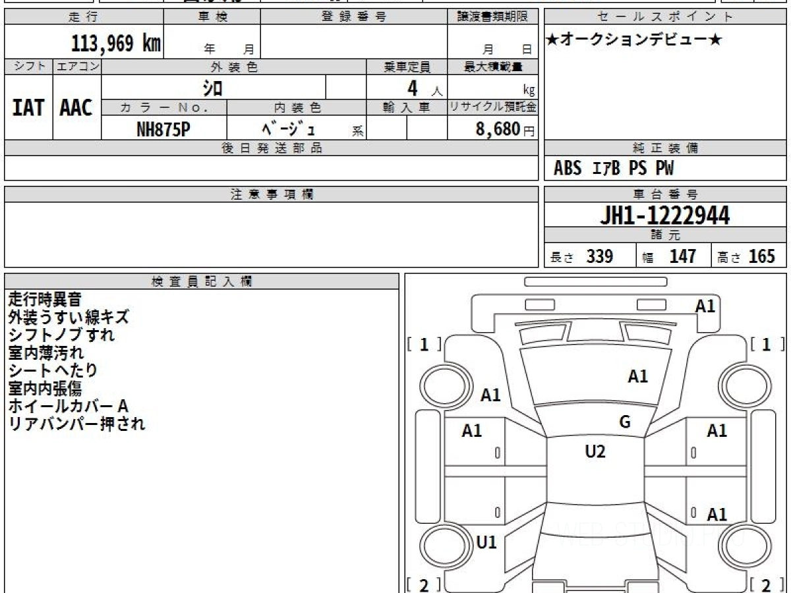The width and height of the screenshot is (791, 593).
Task: Click the シフトノブすれ note line
Action: pyautogui.click(x=61, y=335)
